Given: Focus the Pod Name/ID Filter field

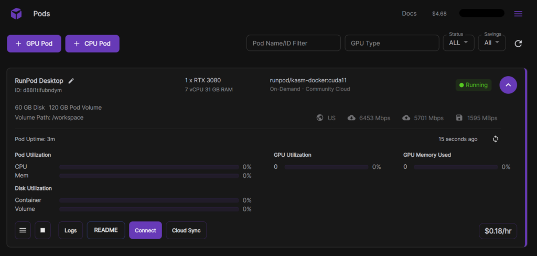Looking at the screenshot, I should coord(293,43).
